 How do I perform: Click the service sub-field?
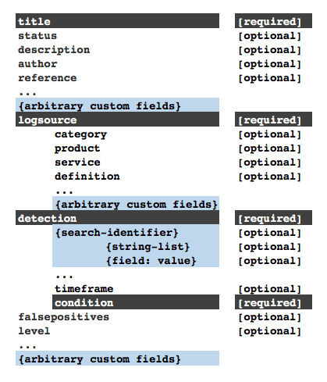77,162
